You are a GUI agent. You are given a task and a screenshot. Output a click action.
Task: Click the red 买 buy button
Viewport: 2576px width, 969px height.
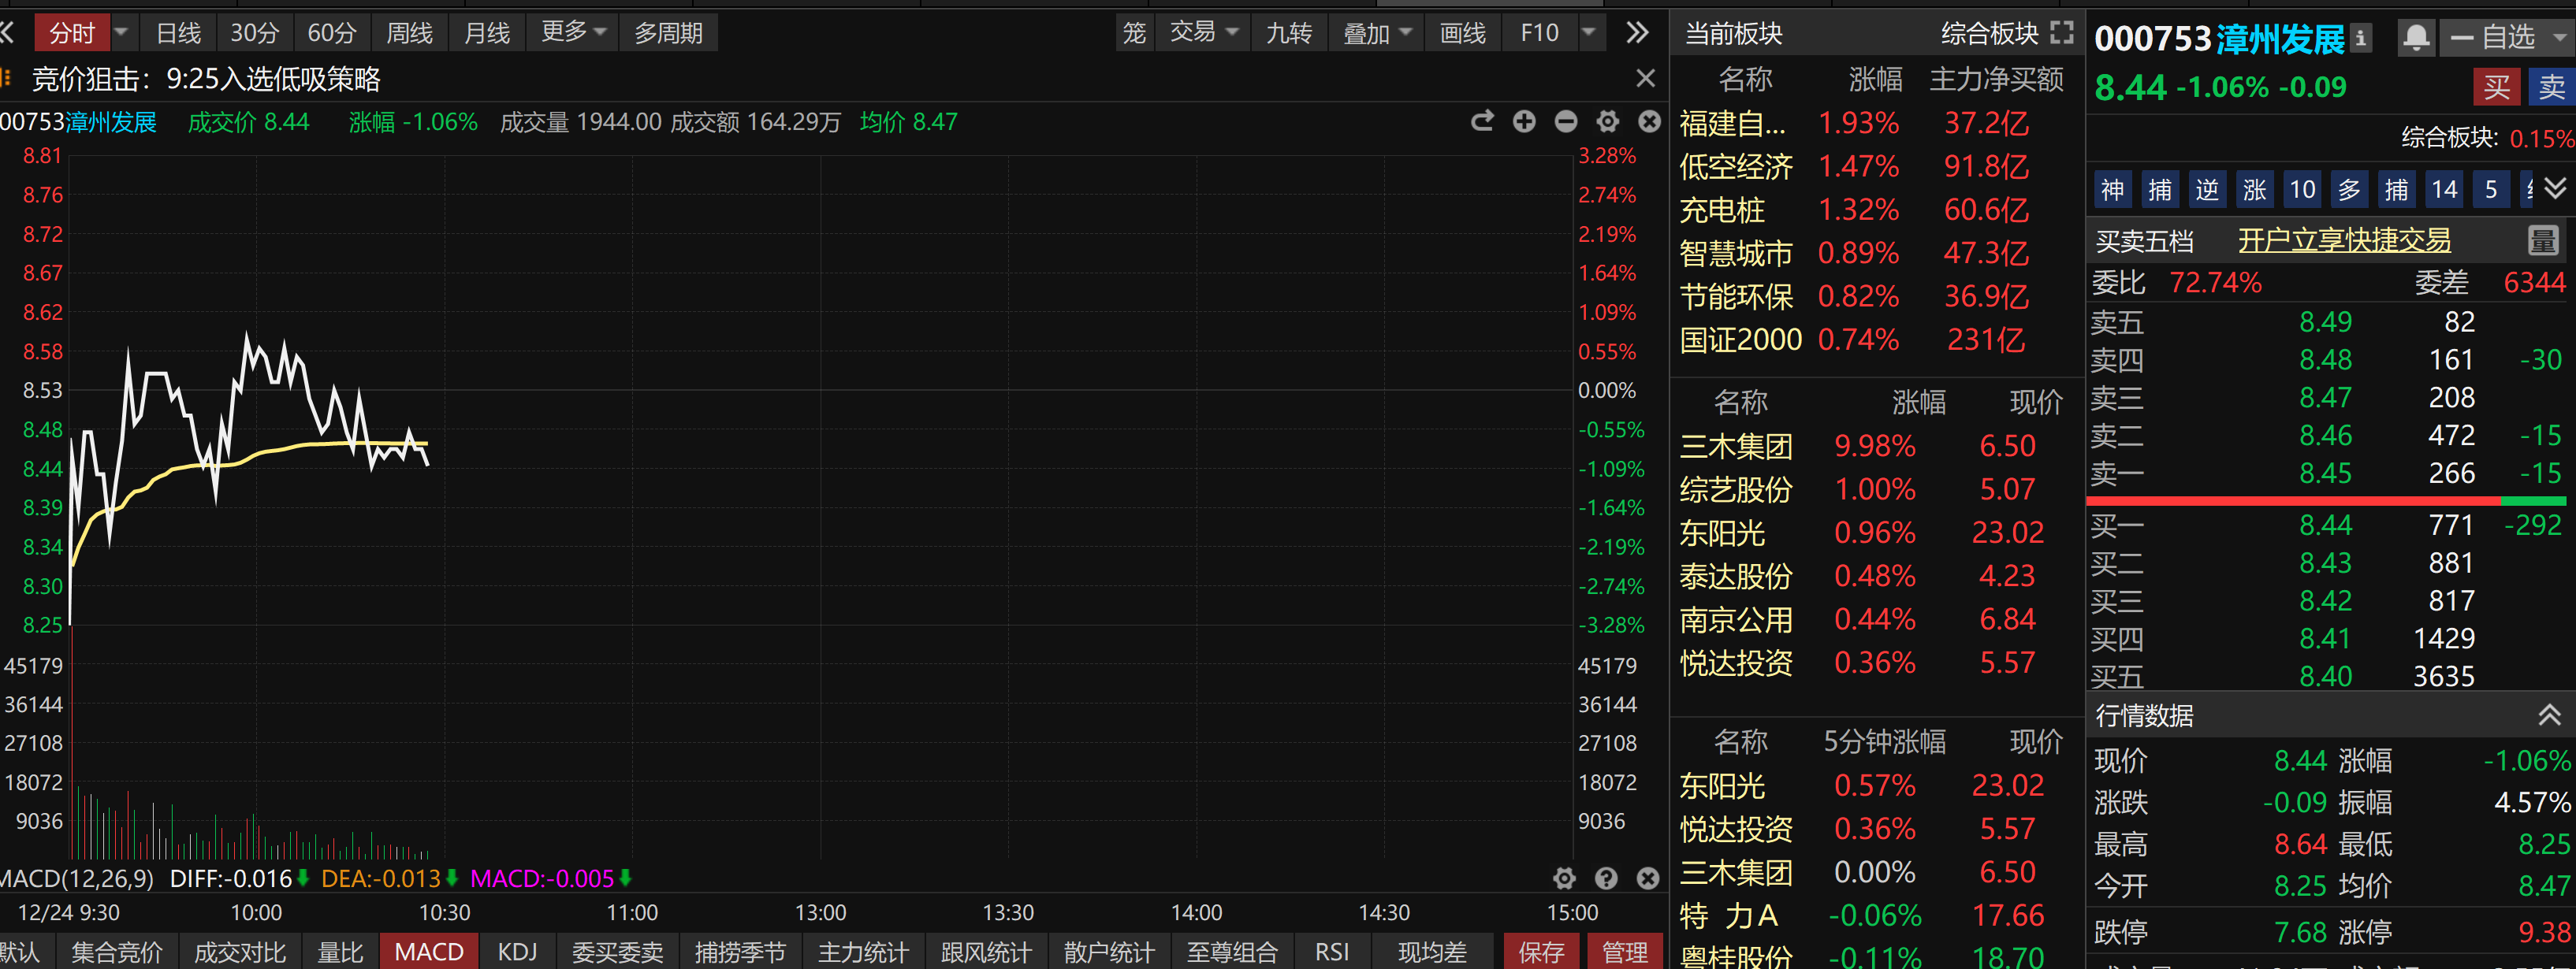pyautogui.click(x=2496, y=87)
